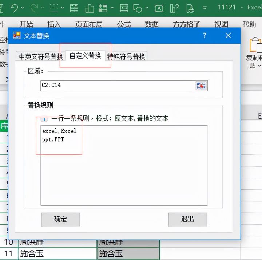
Task: Click the text box A icon
Action: click(159, 8)
